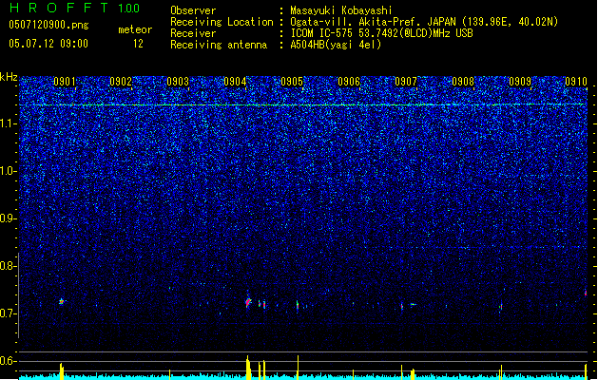Click the 0909 time marker
598x380 pixels.
(x=520, y=82)
